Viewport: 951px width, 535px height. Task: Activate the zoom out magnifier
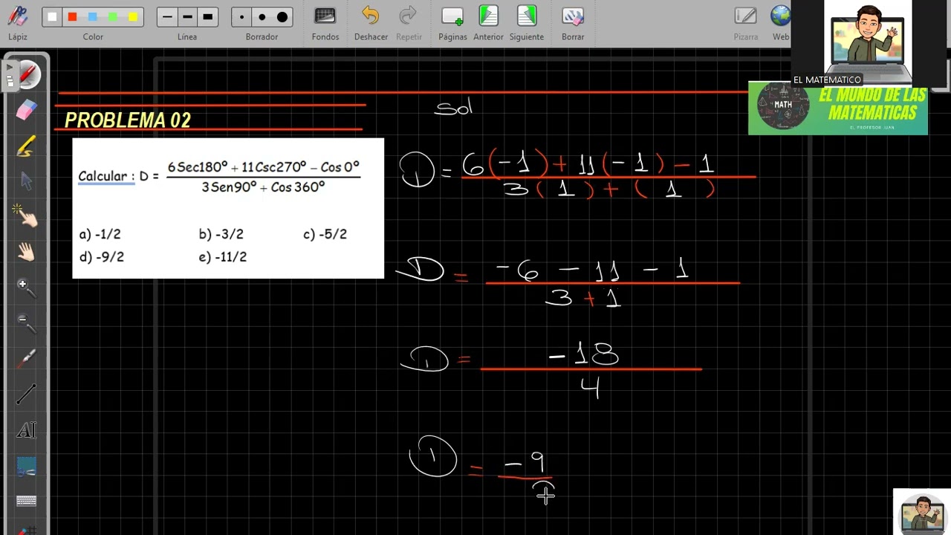click(26, 323)
